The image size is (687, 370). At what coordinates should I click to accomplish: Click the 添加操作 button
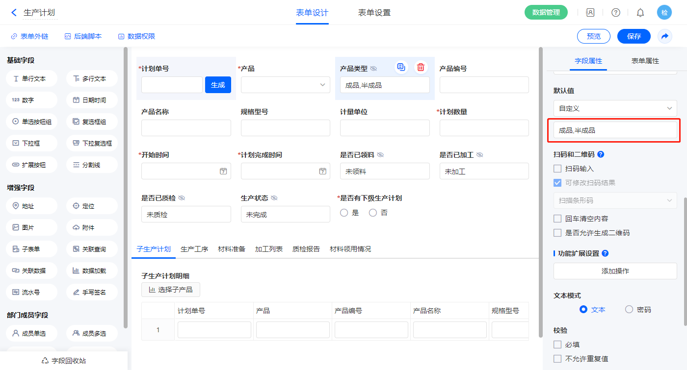(615, 271)
